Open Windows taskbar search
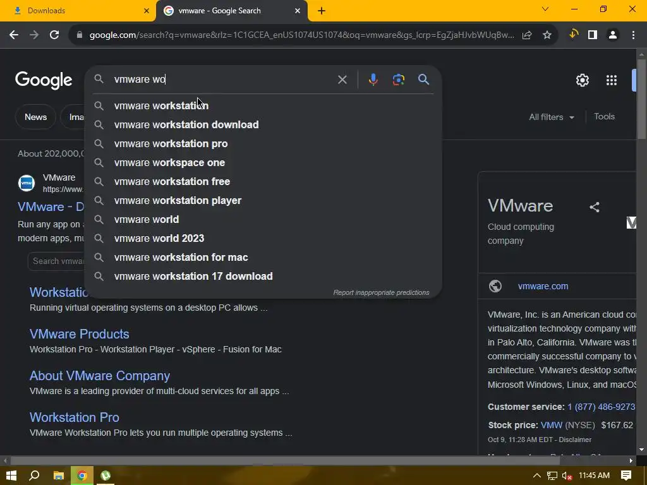 pyautogui.click(x=34, y=476)
